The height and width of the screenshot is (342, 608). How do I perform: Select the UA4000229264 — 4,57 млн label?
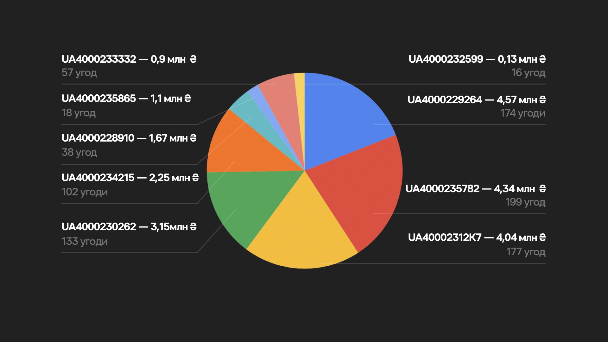click(x=477, y=100)
